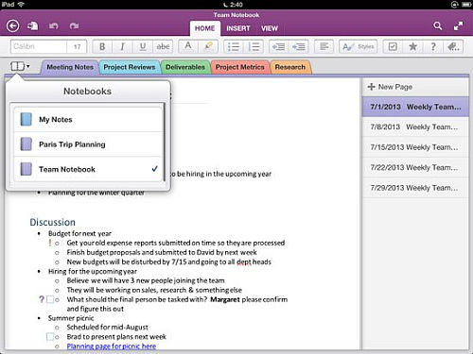Open the Research section tab
The image size is (473, 354).
coord(290,67)
